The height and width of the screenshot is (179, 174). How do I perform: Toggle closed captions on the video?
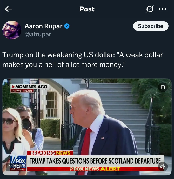click(163, 88)
